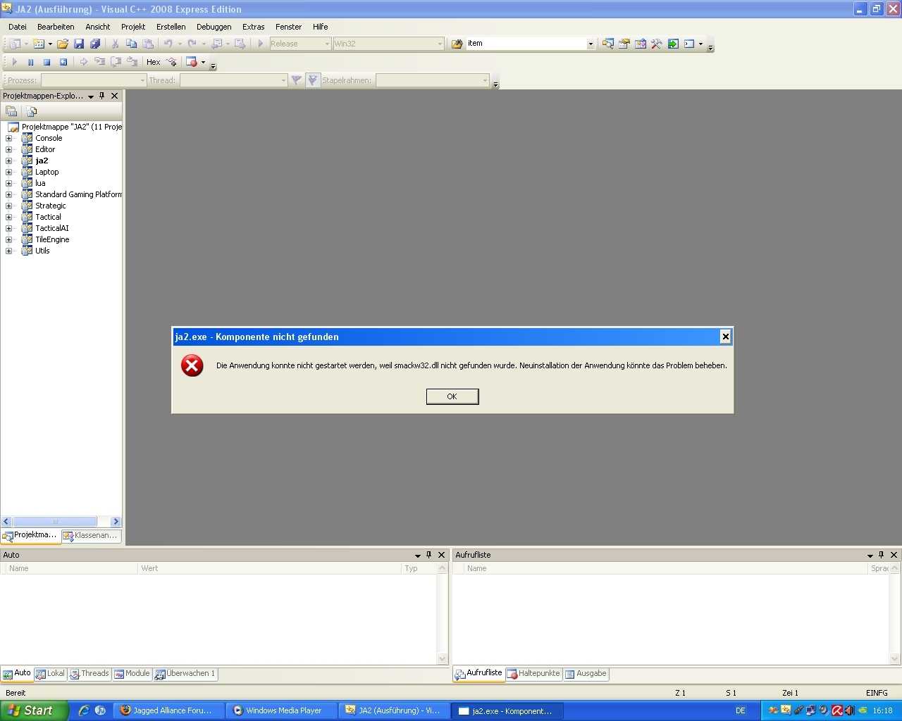The width and height of the screenshot is (902, 721).
Task: Click the Solution Explorer toolbar icon
Action: pyautogui.click(x=607, y=44)
